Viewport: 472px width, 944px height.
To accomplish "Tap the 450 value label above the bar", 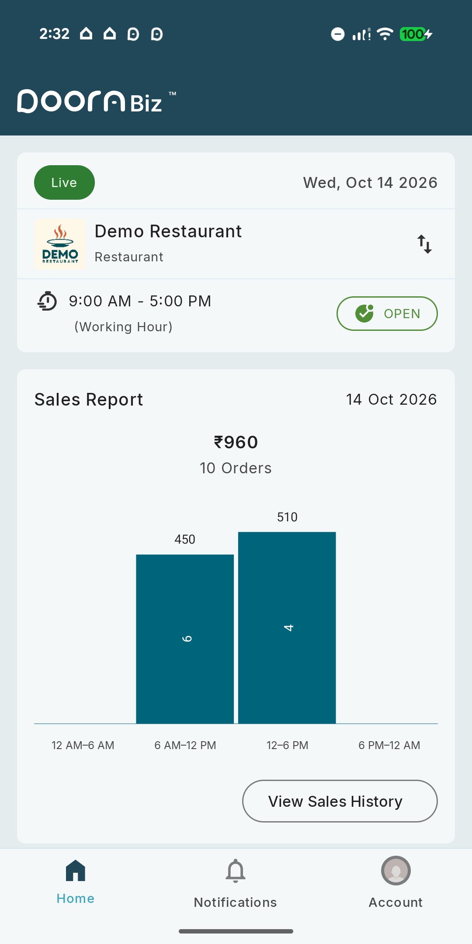I will (x=185, y=539).
